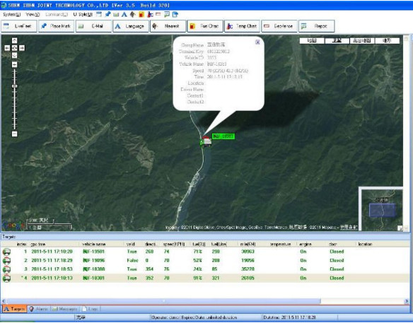Click the small pushpin icon in menu row
This screenshot has width=413, height=323.
click(107, 14)
